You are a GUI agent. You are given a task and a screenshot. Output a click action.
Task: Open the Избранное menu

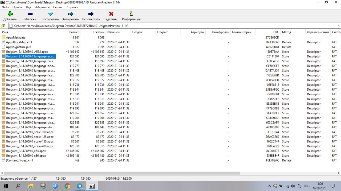[x=42, y=7]
